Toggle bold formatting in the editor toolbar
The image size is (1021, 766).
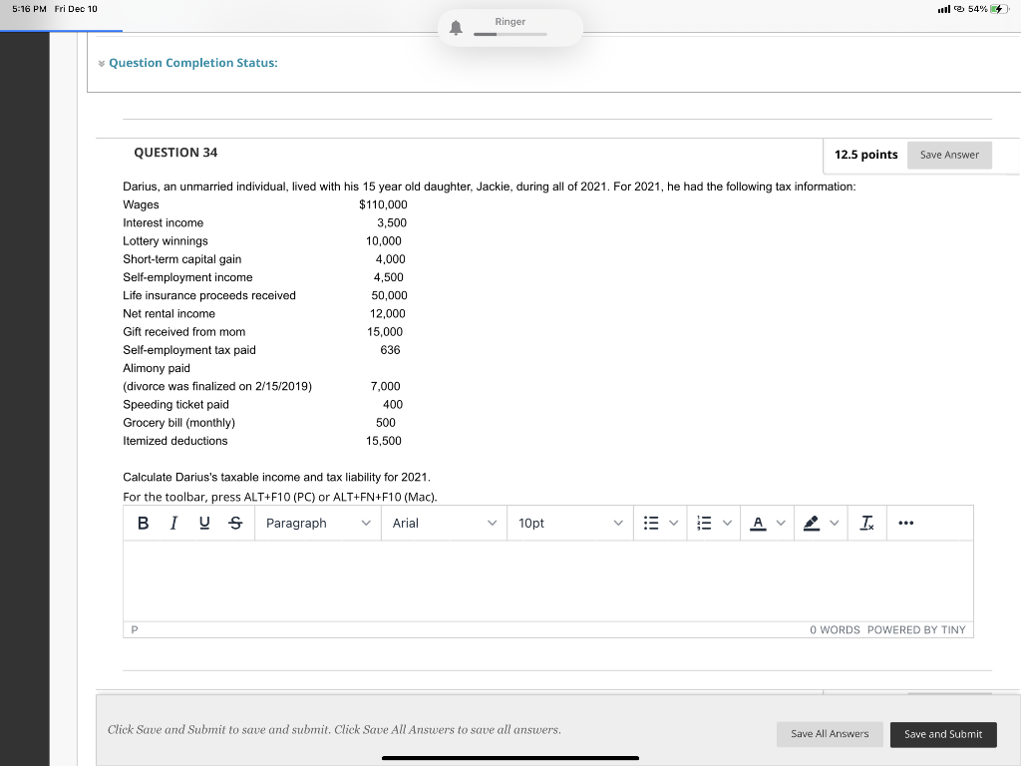(x=144, y=523)
